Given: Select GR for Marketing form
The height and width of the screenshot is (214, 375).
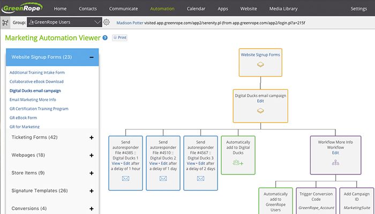Looking at the screenshot, I should (25, 127).
